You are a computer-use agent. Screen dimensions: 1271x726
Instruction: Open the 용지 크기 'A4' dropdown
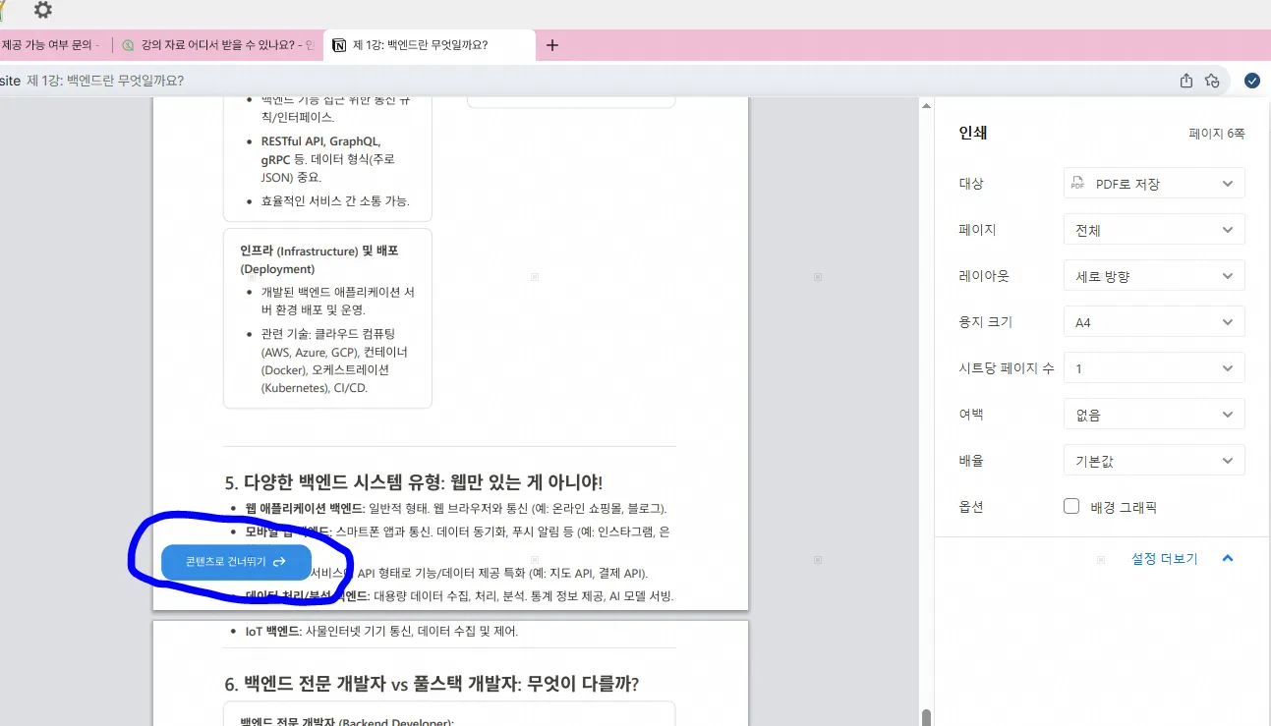point(1154,322)
